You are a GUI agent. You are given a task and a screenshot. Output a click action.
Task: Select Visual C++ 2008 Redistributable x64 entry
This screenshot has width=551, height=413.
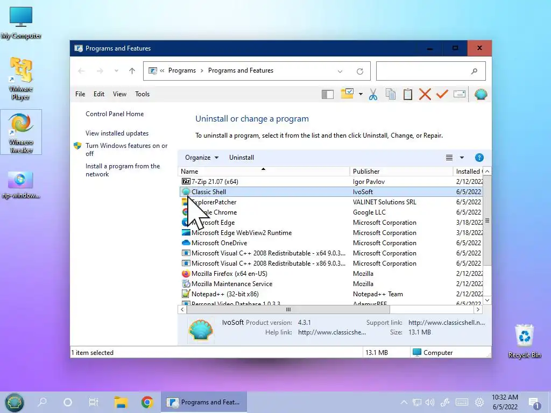click(x=330, y=253)
